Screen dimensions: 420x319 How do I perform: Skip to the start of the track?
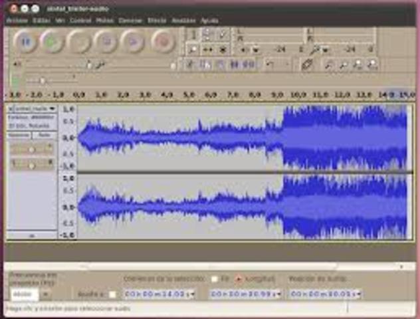pos(106,41)
